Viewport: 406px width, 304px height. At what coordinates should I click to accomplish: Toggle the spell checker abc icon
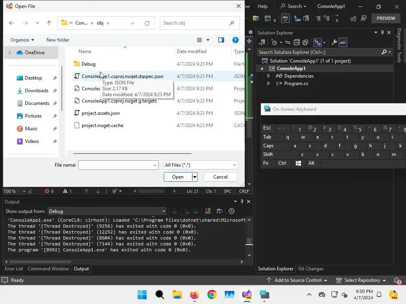pos(285,18)
